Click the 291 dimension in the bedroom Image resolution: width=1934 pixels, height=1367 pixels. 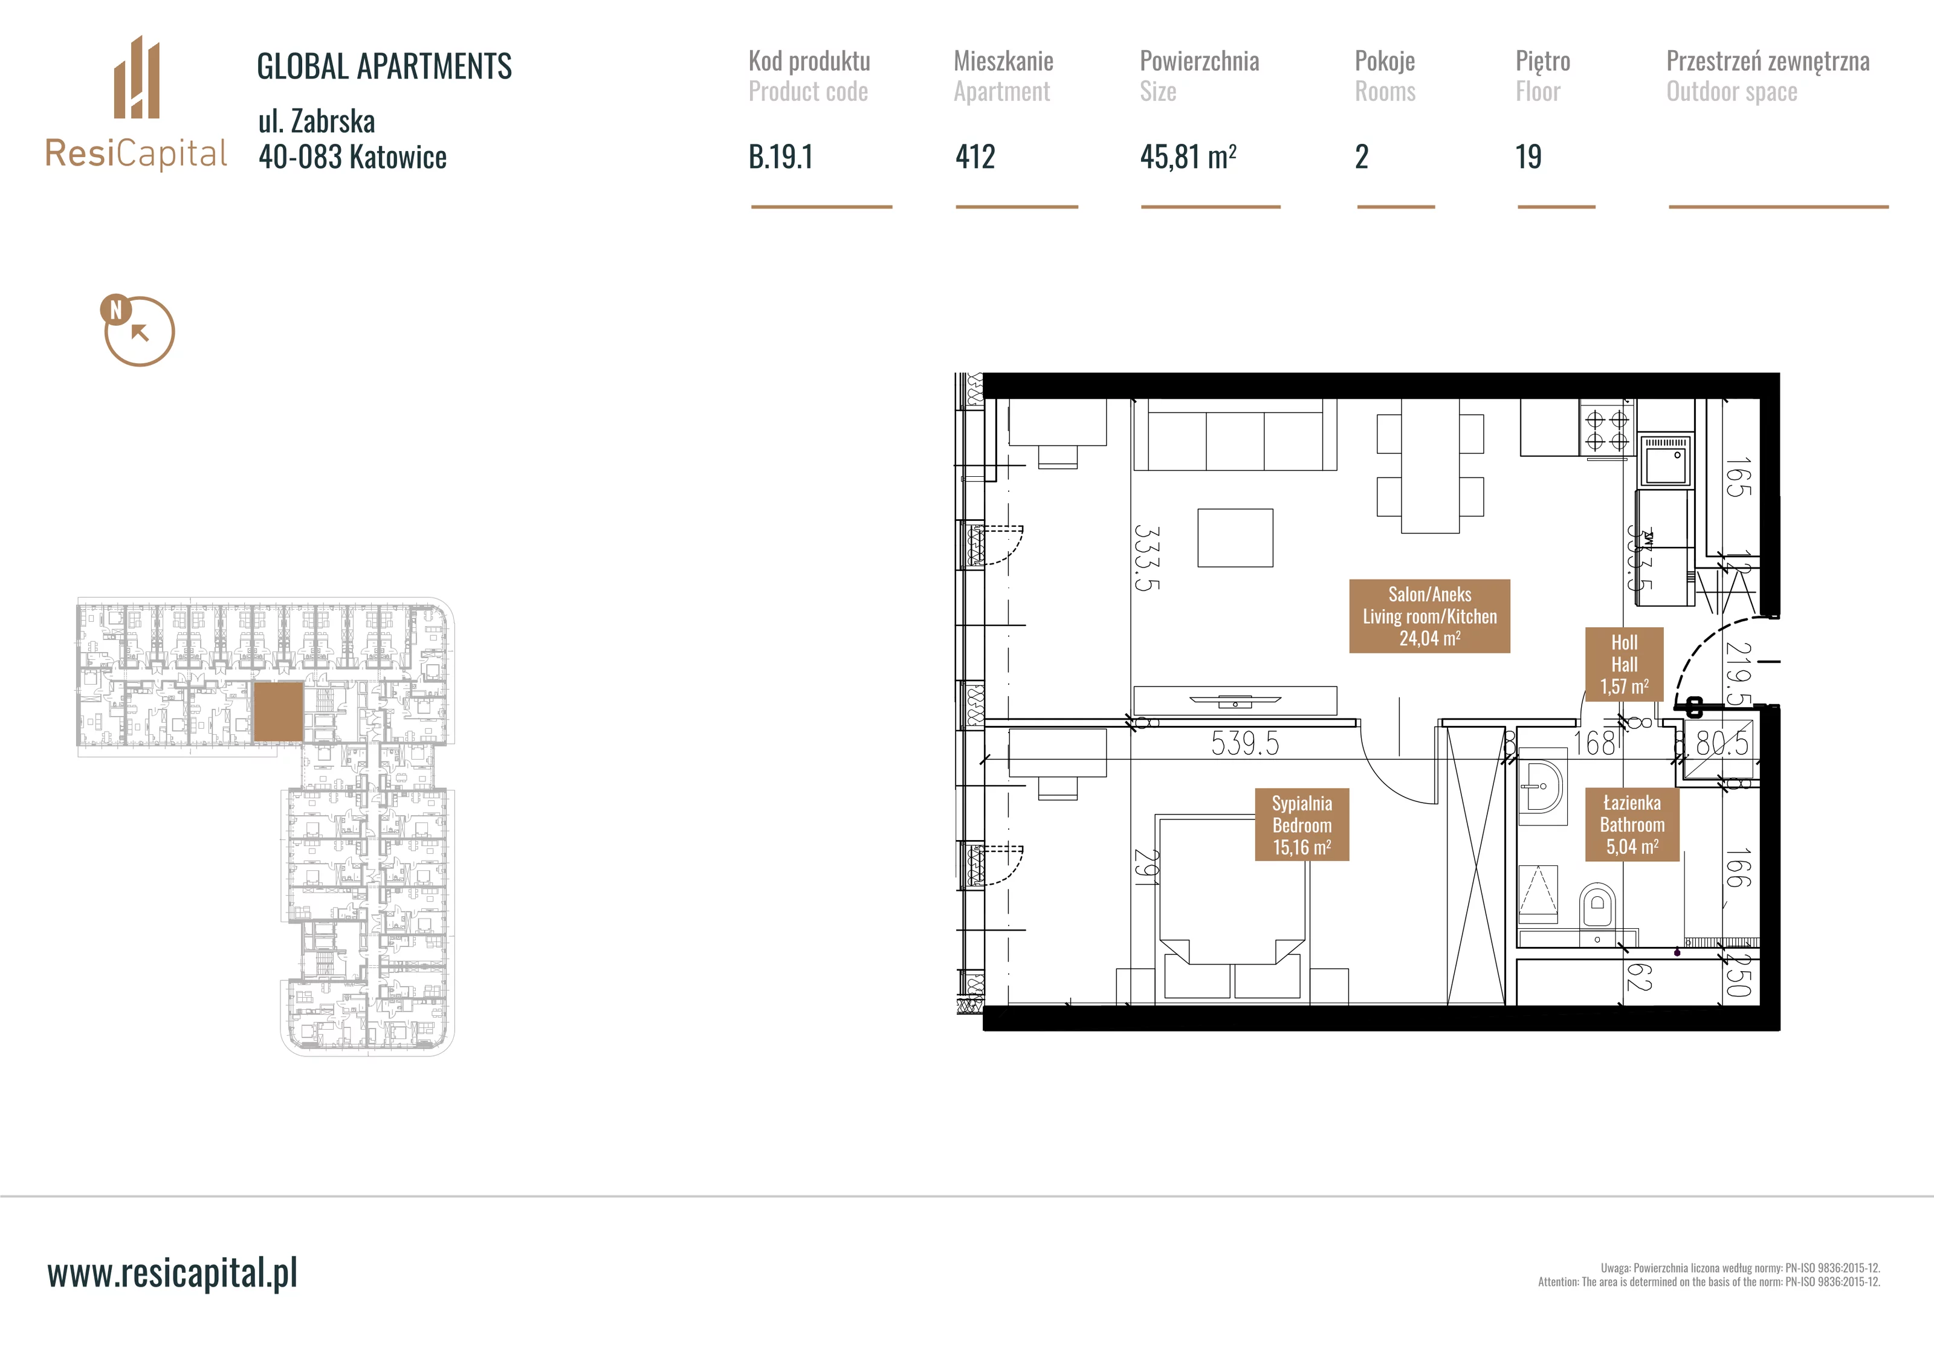(1146, 867)
